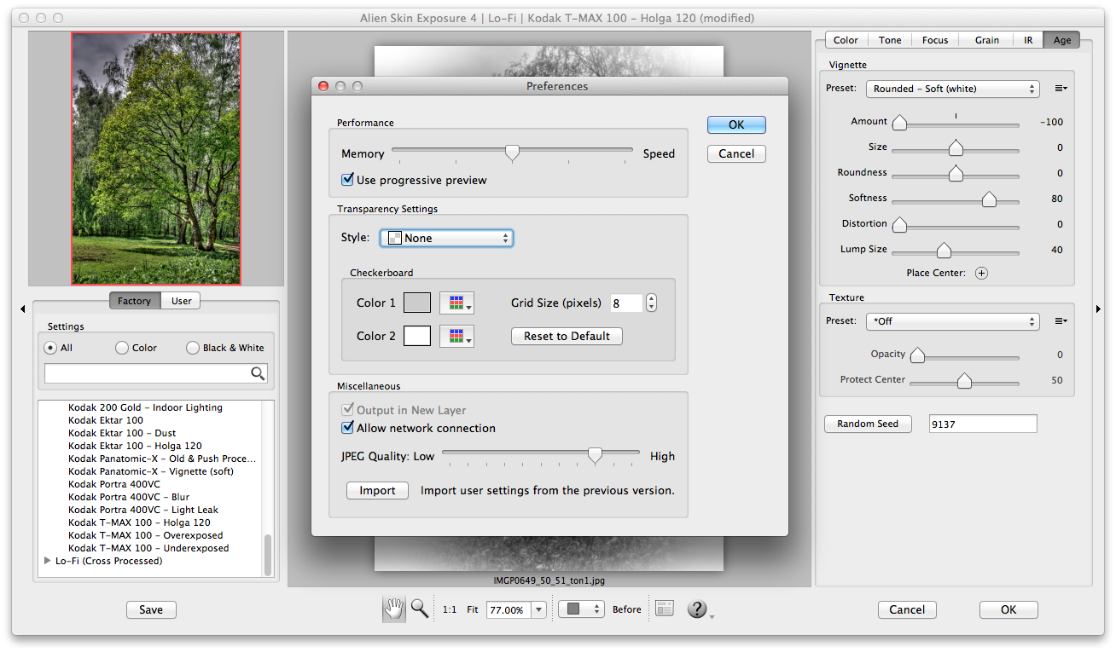Image resolution: width=1116 pixels, height=652 pixels.
Task: Disable Use progressive preview checkbox
Action: [x=347, y=180]
